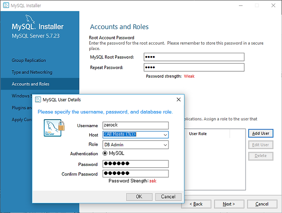
Task: Click the Password field in User Details
Action: (x=136, y=164)
